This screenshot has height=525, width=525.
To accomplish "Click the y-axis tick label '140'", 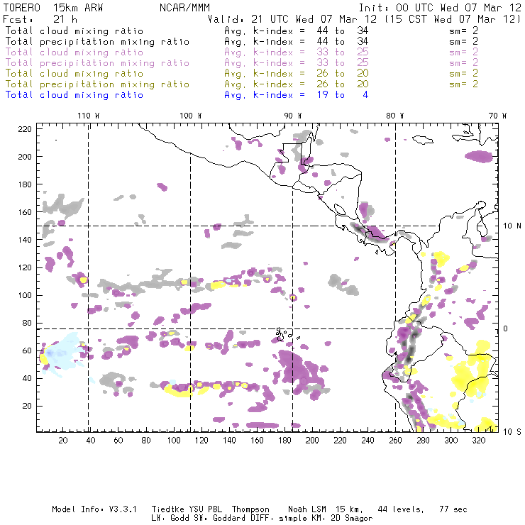I will [x=25, y=240].
